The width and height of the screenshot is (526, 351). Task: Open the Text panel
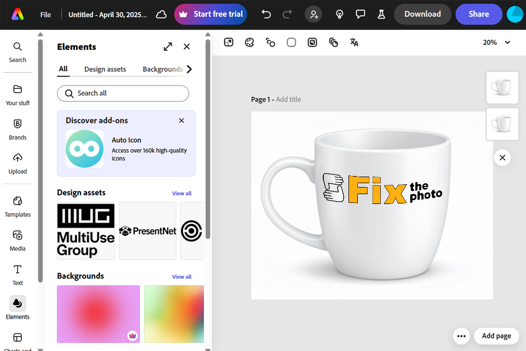click(18, 275)
